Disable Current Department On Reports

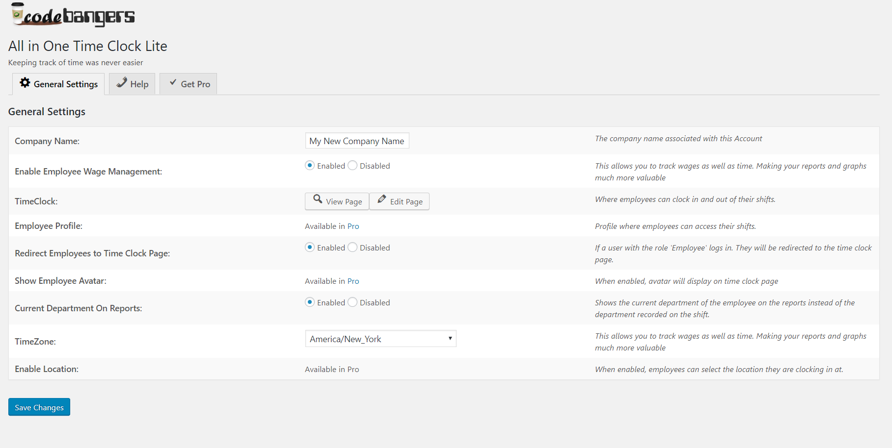point(352,302)
